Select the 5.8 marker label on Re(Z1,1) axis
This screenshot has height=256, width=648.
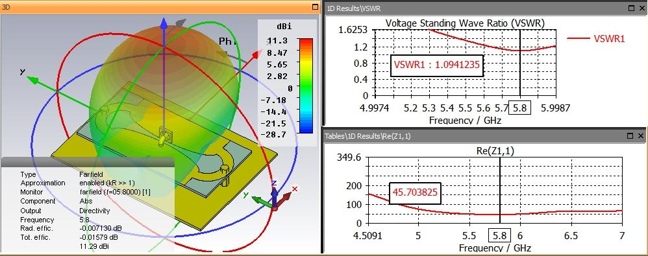point(500,236)
